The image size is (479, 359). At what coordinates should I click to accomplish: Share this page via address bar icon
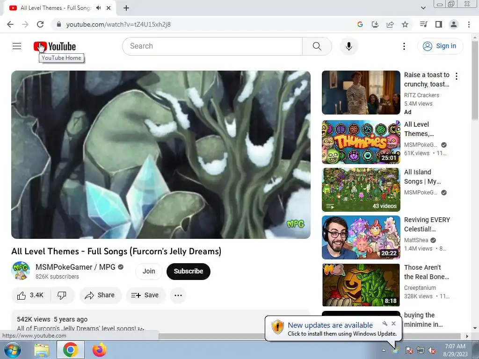coord(390,24)
